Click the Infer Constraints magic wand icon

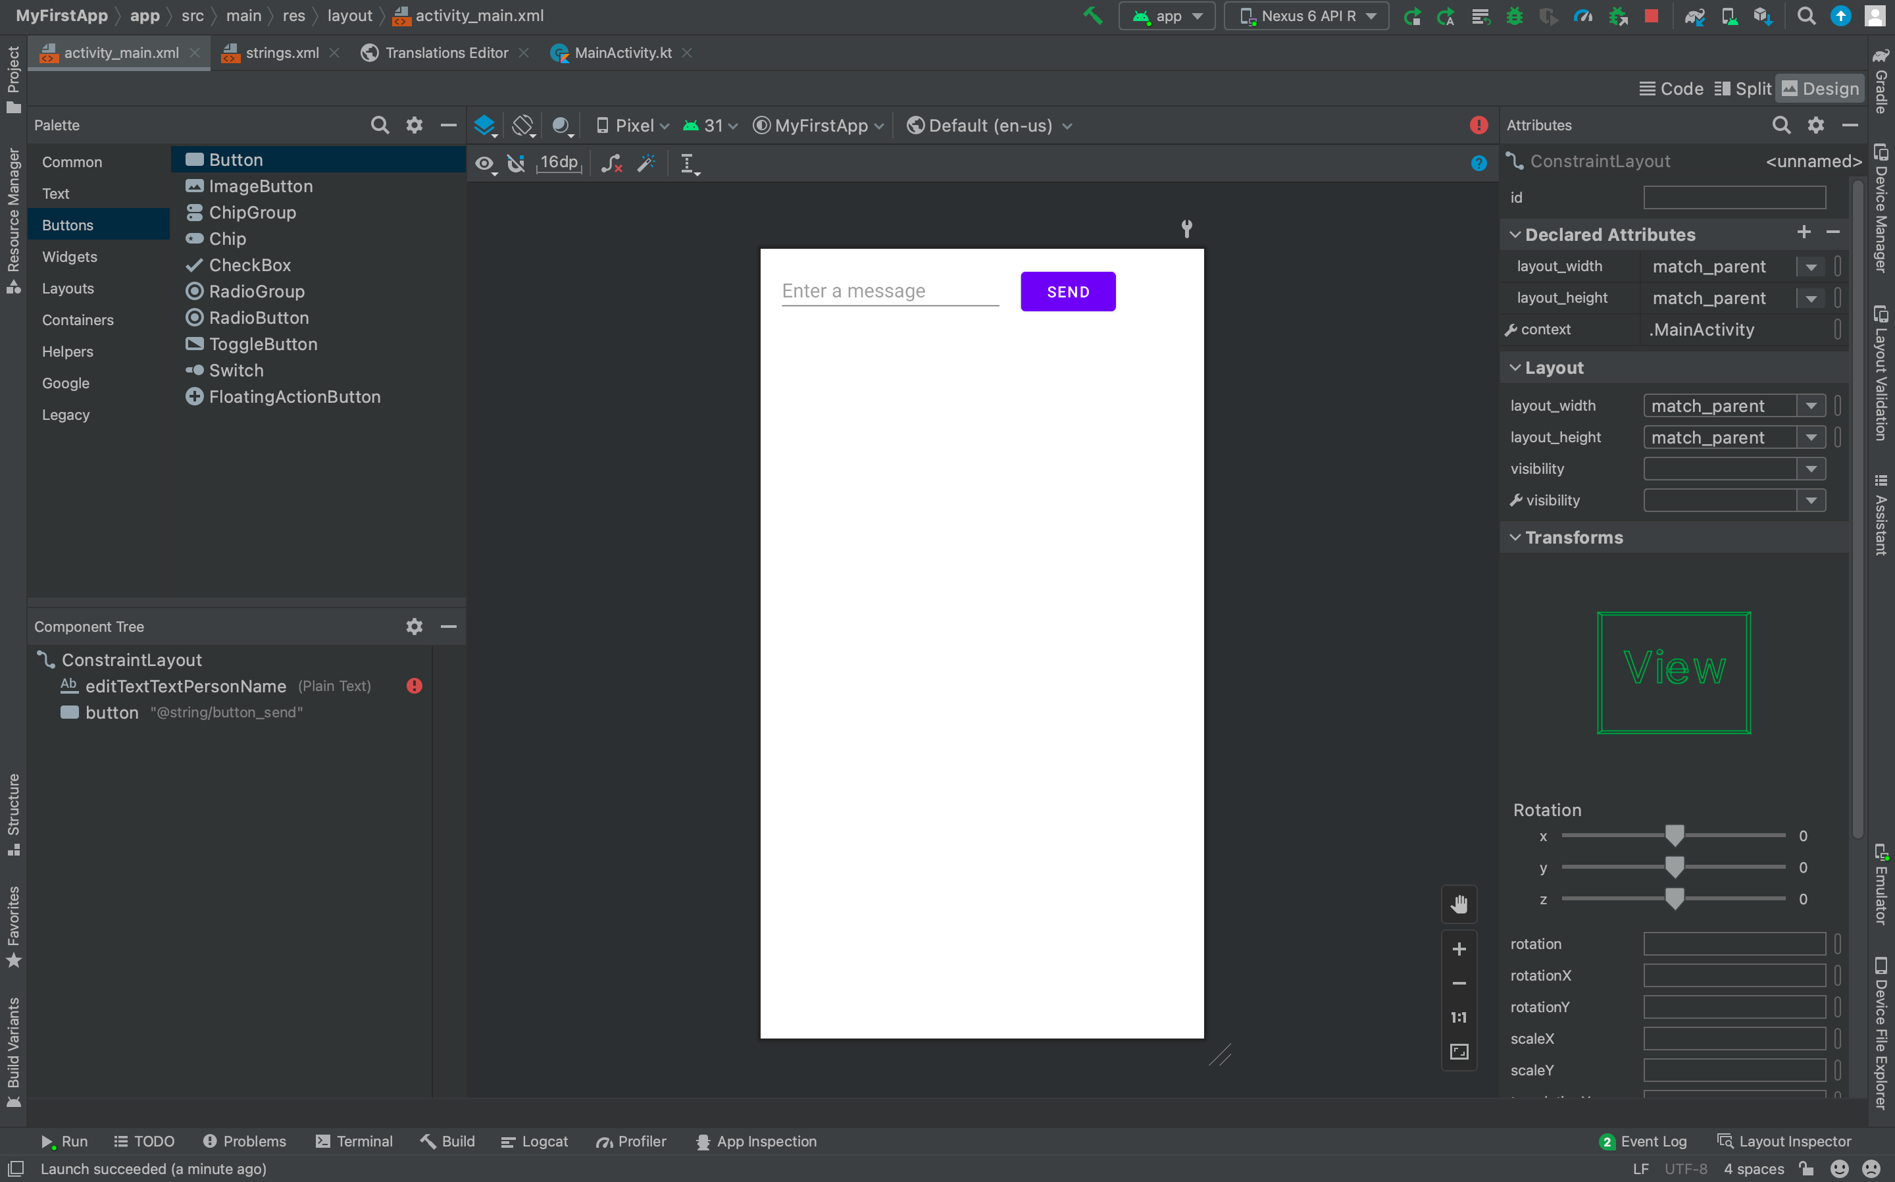click(x=645, y=163)
